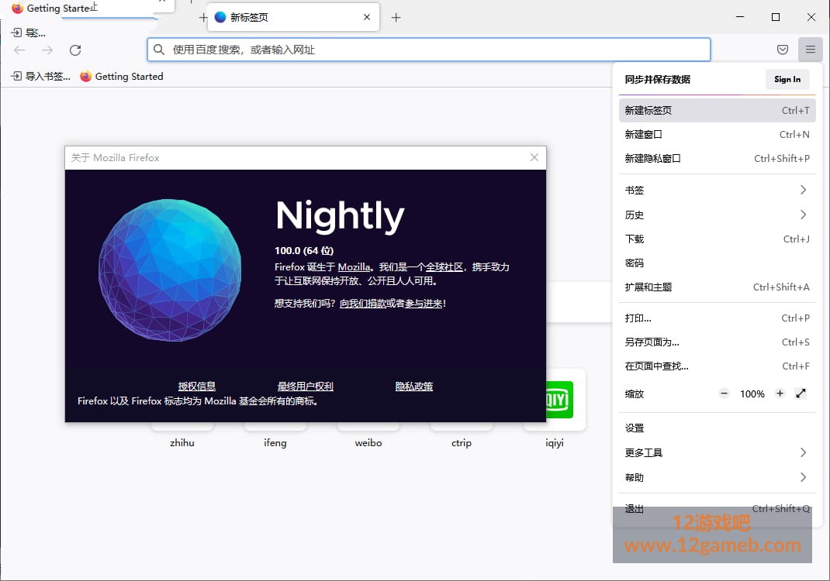Expand the 帮助 submenu

[x=717, y=477]
